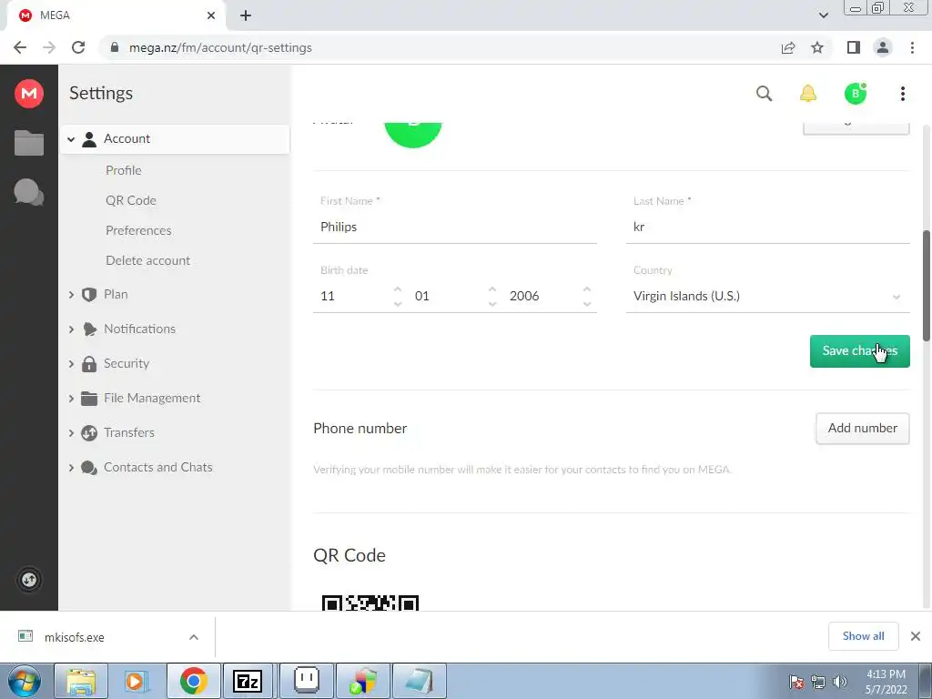Viewport: 932px width, 699px height.
Task: Open the MEGA three-dot menu
Action: 902,94
